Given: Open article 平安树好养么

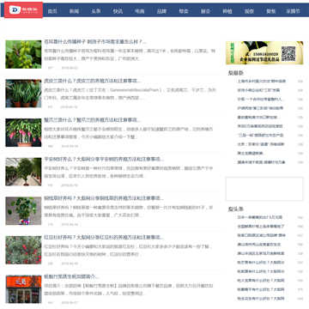Looking at the screenshot, I should pyautogui.click(x=104, y=160).
